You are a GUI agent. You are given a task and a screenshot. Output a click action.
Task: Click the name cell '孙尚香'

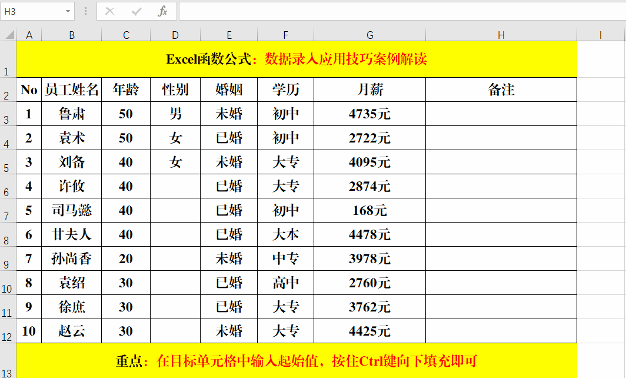(x=72, y=258)
